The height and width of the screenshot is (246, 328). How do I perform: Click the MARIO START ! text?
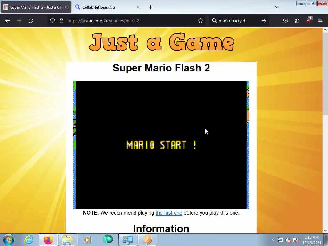tap(161, 145)
